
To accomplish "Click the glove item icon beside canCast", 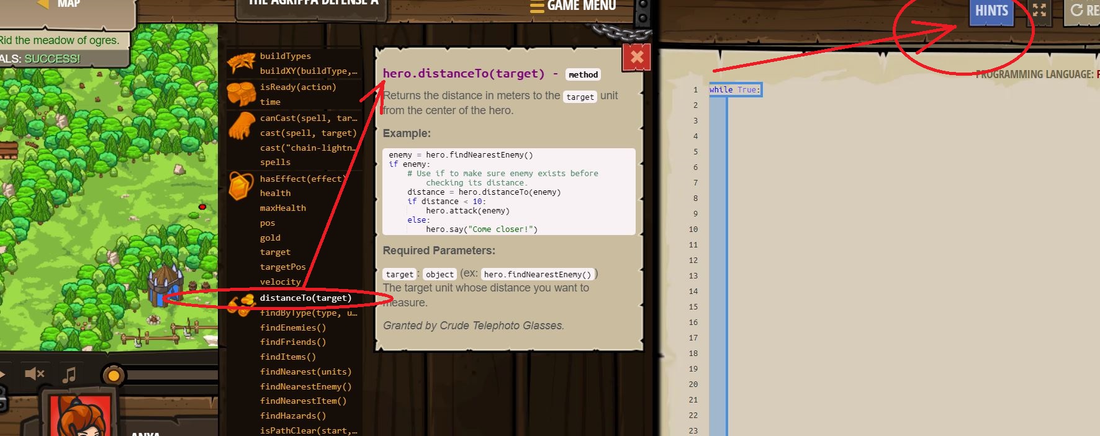I will point(241,125).
